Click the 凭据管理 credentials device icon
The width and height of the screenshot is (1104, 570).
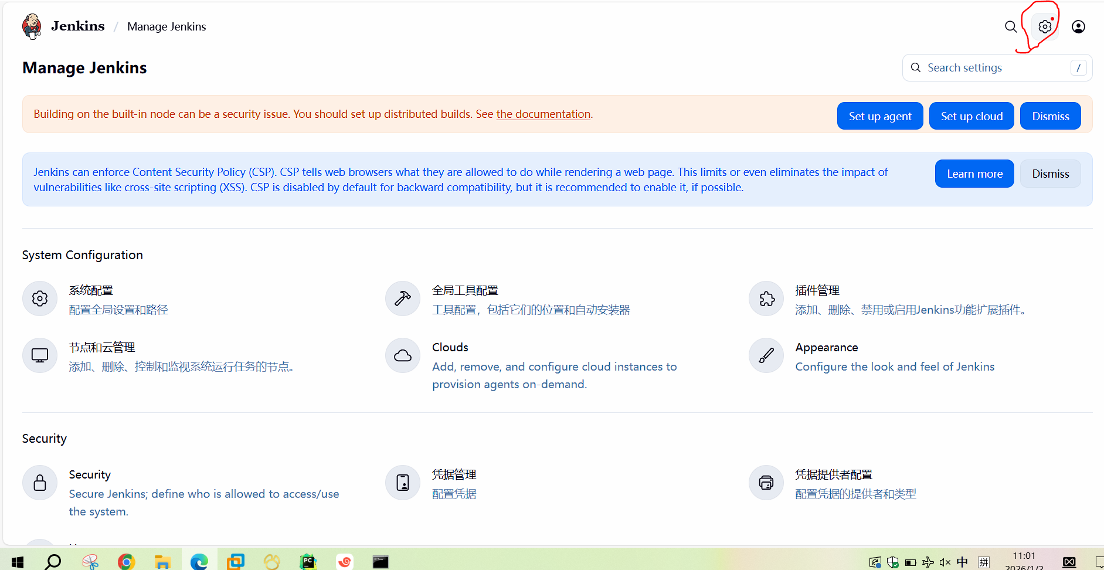point(403,483)
